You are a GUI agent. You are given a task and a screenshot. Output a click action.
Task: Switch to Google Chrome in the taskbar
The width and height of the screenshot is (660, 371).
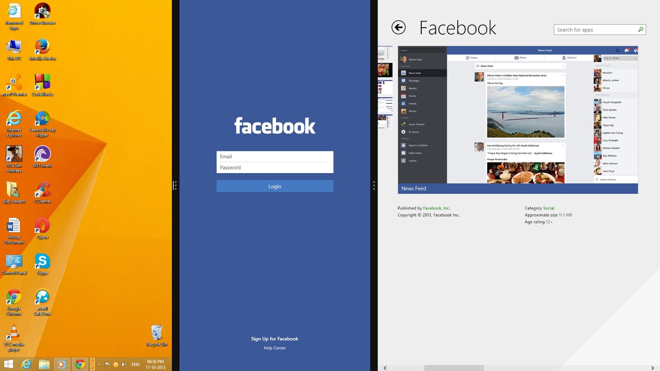(x=80, y=364)
